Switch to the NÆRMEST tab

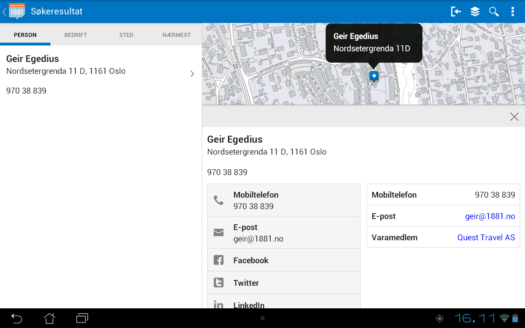[x=176, y=35]
